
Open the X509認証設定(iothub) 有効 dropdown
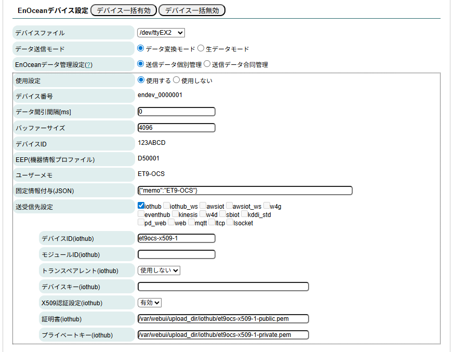tap(150, 303)
